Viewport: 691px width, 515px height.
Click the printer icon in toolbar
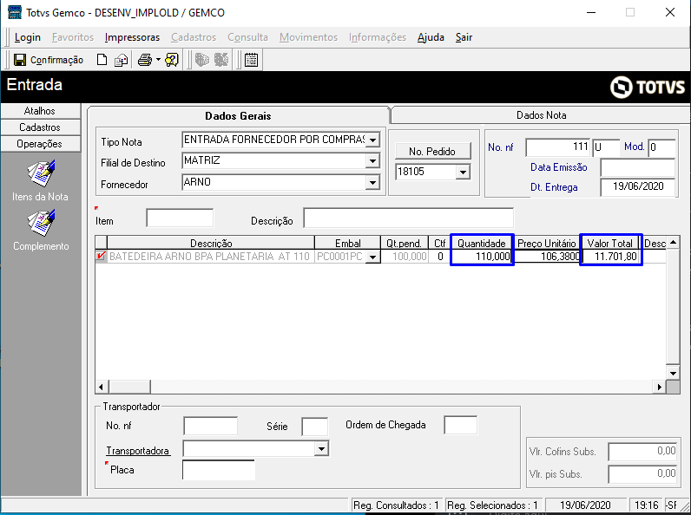pos(145,60)
